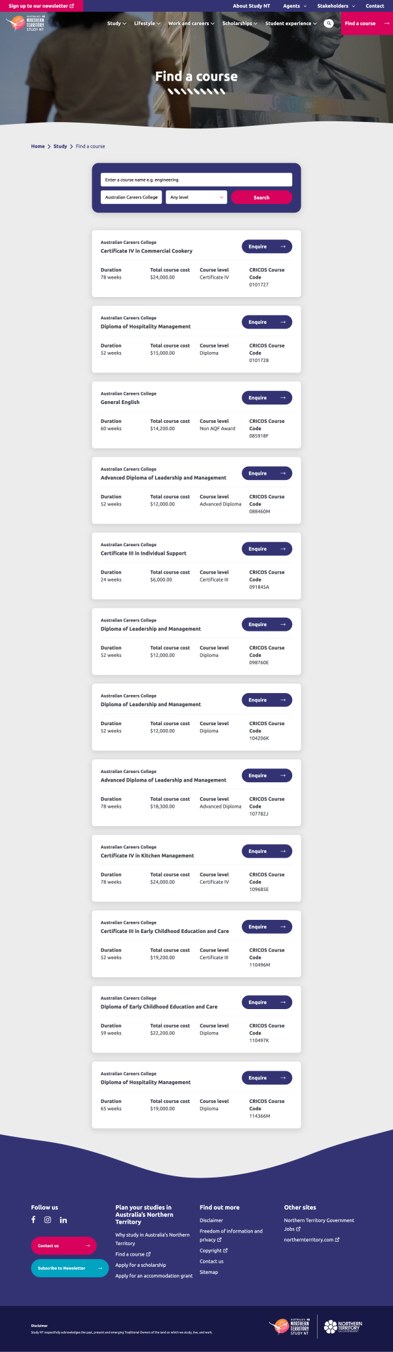393x1352 pixels.
Task: Click the Northern Territory Government footer logo
Action: click(x=343, y=1326)
